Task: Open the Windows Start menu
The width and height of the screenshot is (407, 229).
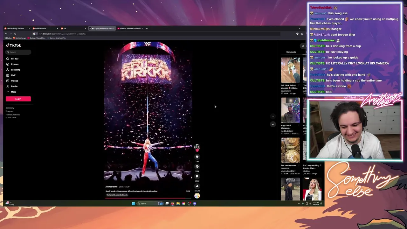Action: (133, 204)
